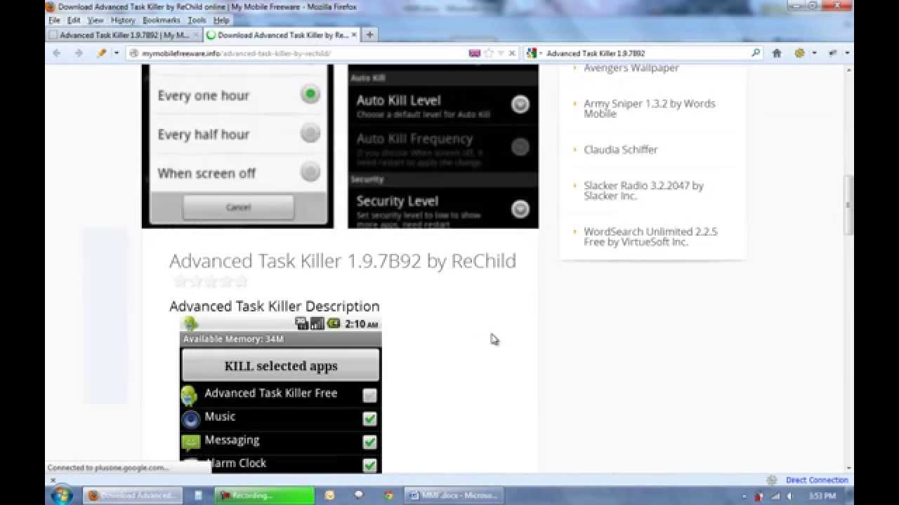Switch to Firefox taskbar button

point(133,495)
